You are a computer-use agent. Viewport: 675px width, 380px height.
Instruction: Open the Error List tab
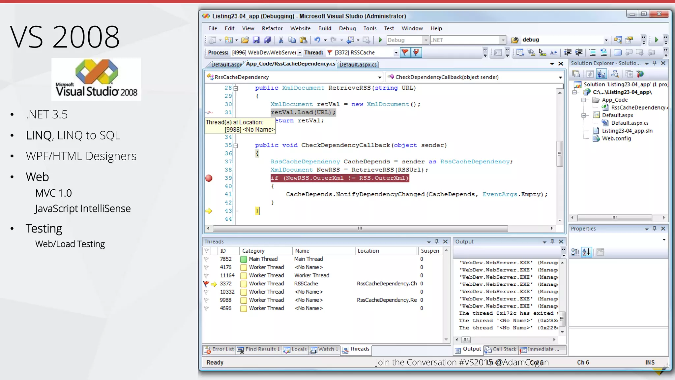[x=219, y=349]
